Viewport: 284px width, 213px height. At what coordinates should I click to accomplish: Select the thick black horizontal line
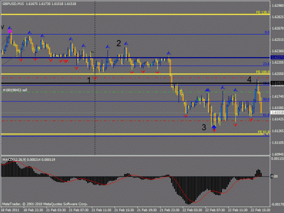(x=135, y=83)
